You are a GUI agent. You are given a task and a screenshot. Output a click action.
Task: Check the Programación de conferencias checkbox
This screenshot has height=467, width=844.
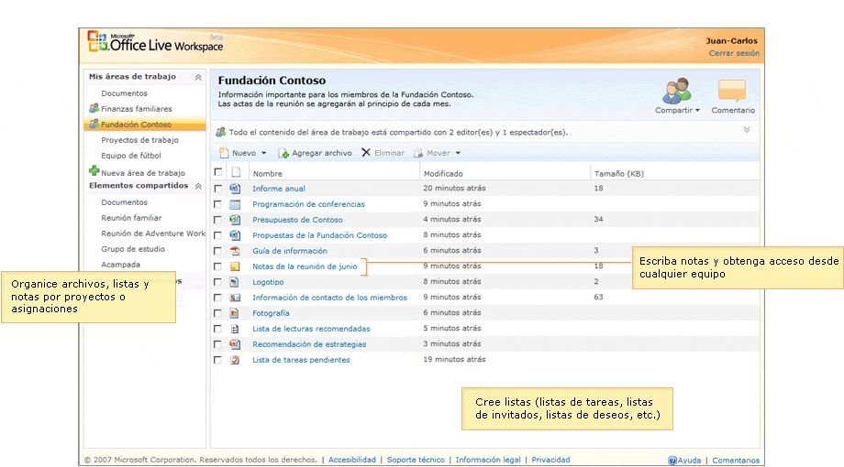(218, 204)
